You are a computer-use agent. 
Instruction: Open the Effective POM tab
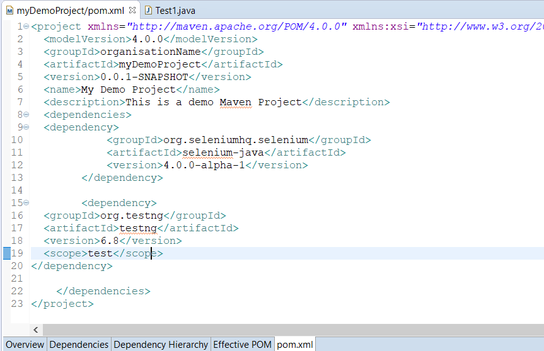coord(242,345)
